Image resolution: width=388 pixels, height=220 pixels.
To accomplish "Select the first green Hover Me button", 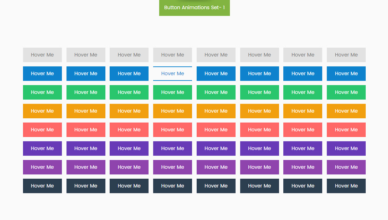I will point(42,92).
